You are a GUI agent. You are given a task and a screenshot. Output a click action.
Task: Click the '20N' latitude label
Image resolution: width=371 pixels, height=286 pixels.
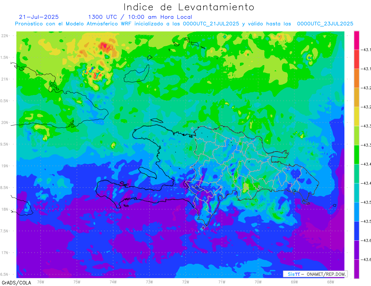click(x=4, y=122)
